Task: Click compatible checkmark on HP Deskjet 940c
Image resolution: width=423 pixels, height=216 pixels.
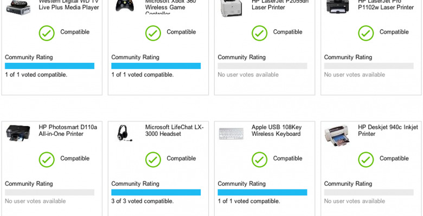Action: [x=366, y=160]
